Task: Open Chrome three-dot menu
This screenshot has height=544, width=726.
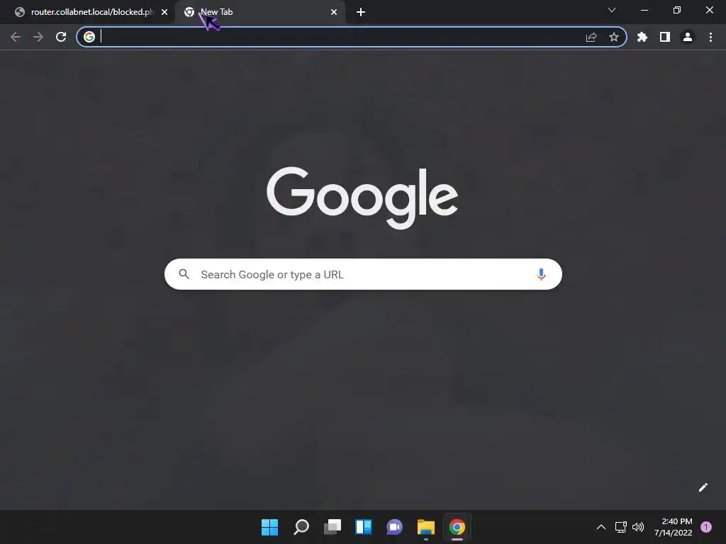Action: (x=710, y=37)
